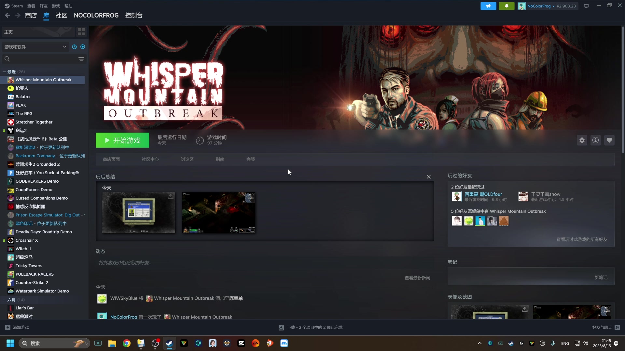The height and width of the screenshot is (351, 625).
Task: Open WiWSkyBlue activity avatar
Action: pyautogui.click(x=102, y=298)
